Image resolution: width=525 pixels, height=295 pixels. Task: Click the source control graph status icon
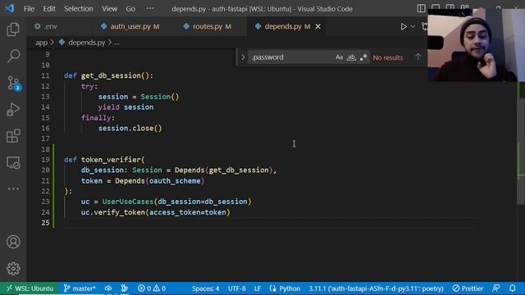[125, 288]
